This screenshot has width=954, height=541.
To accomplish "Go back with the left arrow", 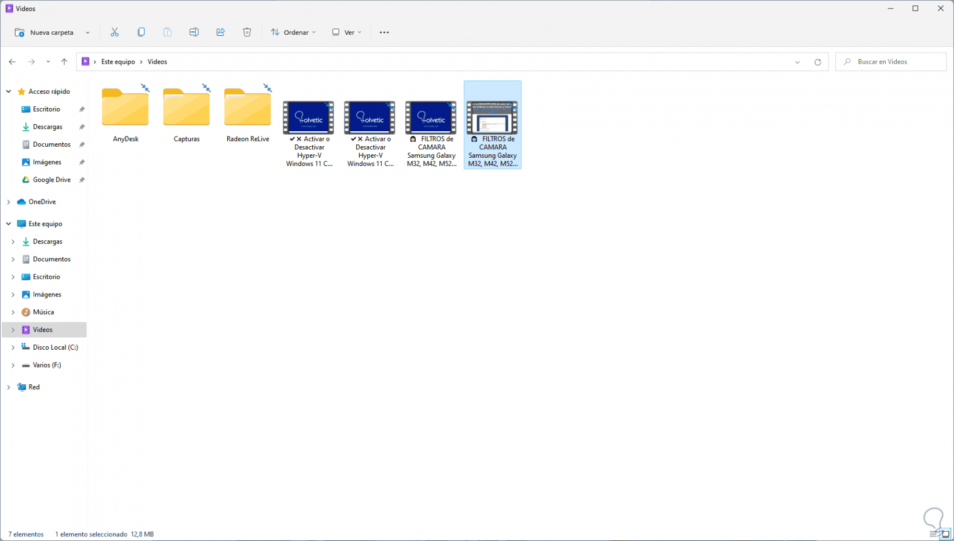I will pos(12,62).
